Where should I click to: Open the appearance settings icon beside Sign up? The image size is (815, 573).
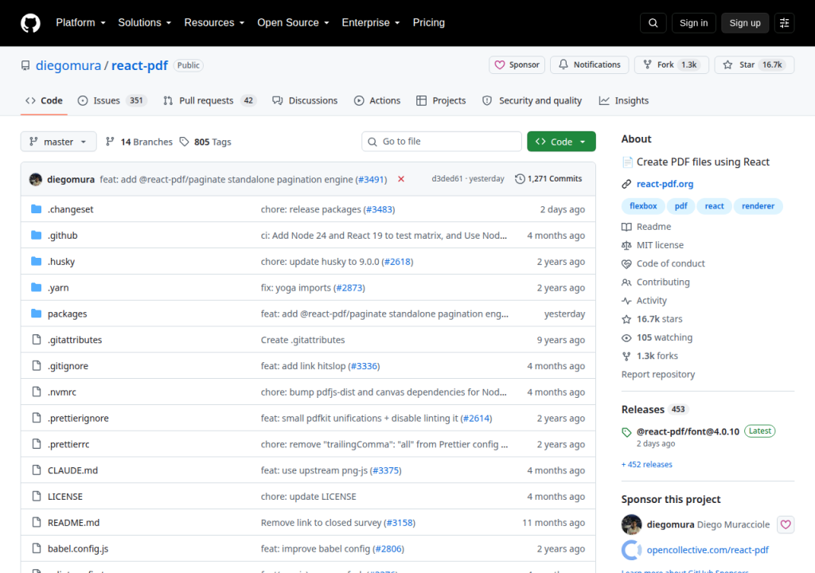(x=784, y=23)
